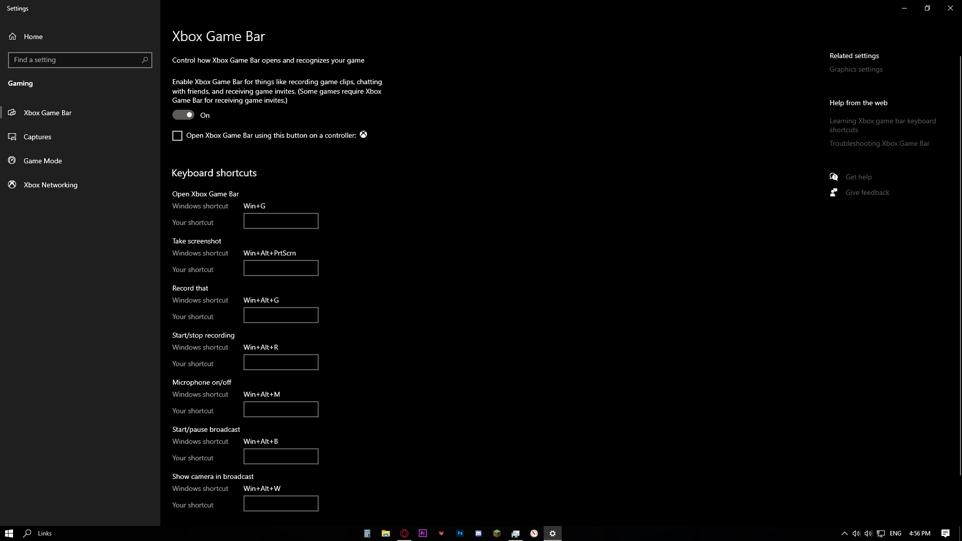
Task: Open Xbox Networking settings page
Action: 80,185
